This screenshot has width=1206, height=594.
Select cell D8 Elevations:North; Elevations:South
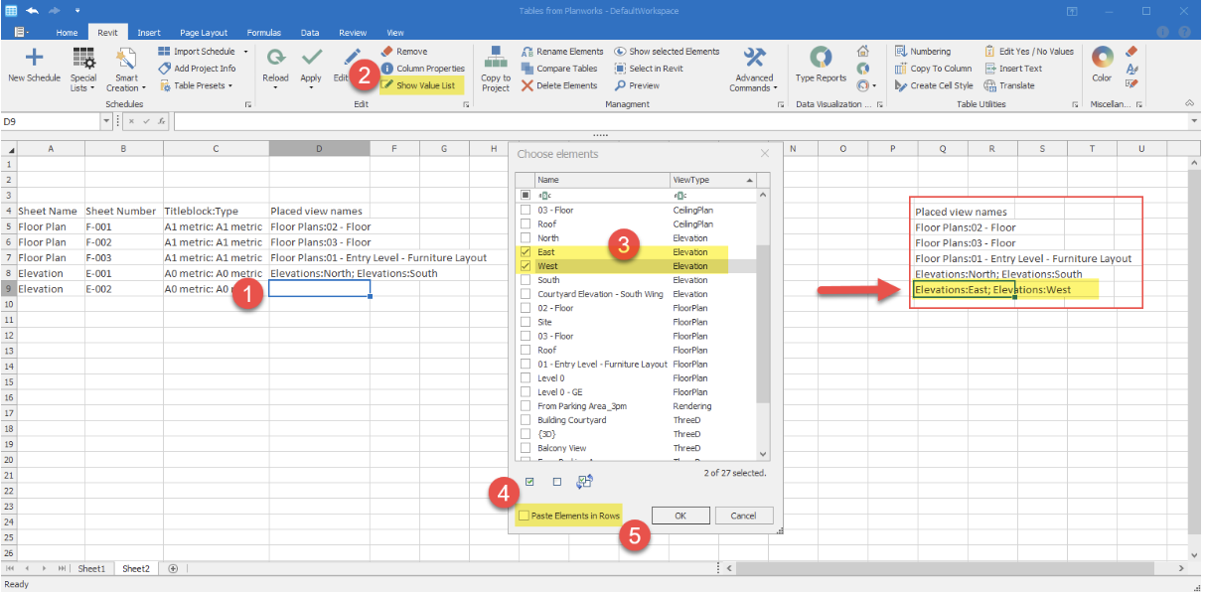click(x=319, y=273)
